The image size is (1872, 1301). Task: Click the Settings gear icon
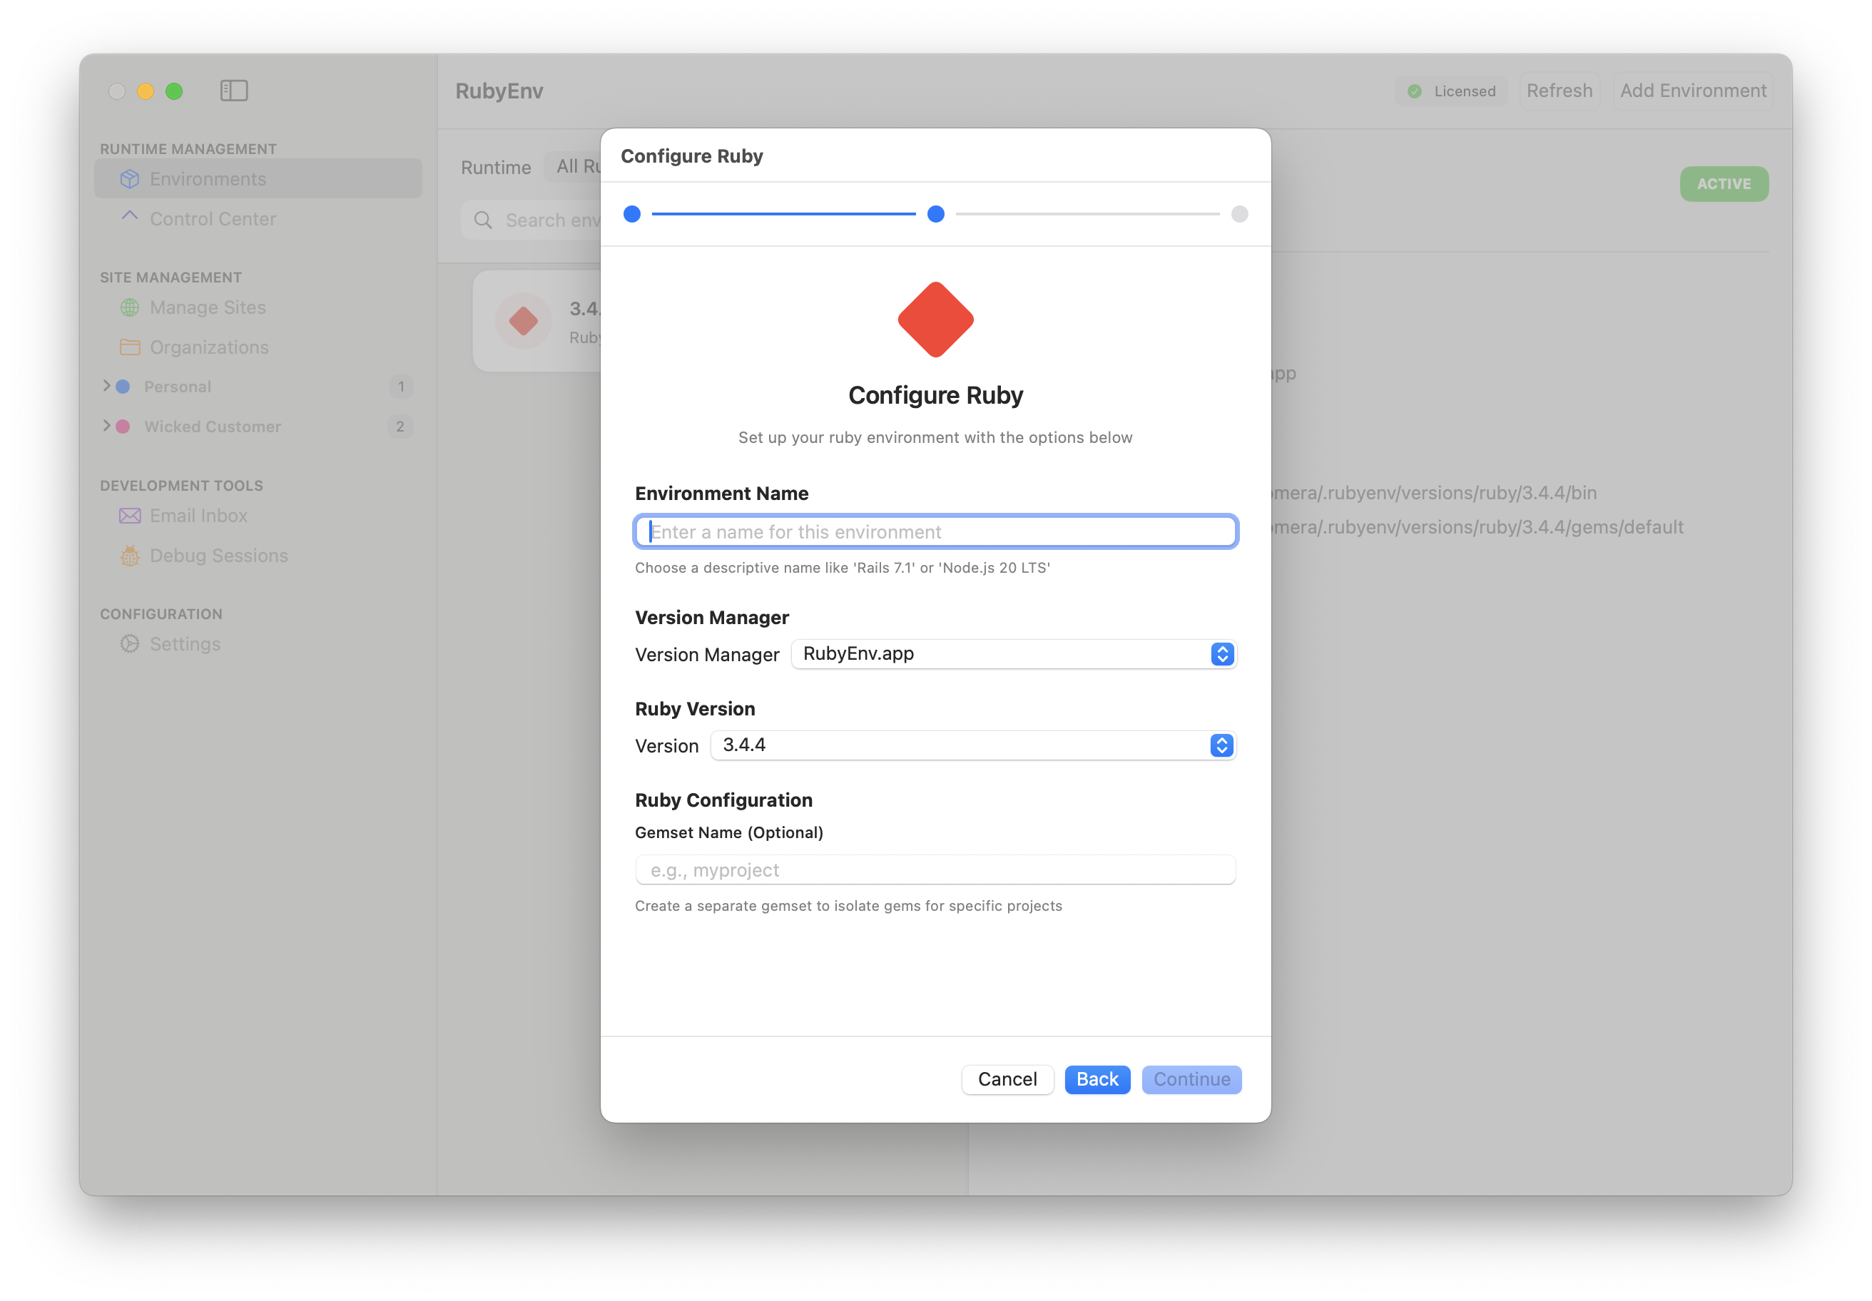click(130, 644)
